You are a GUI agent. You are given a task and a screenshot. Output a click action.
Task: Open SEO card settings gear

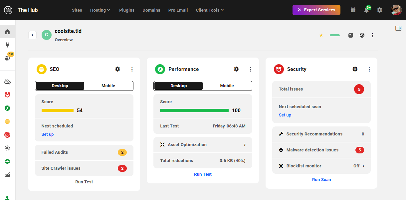(x=117, y=69)
